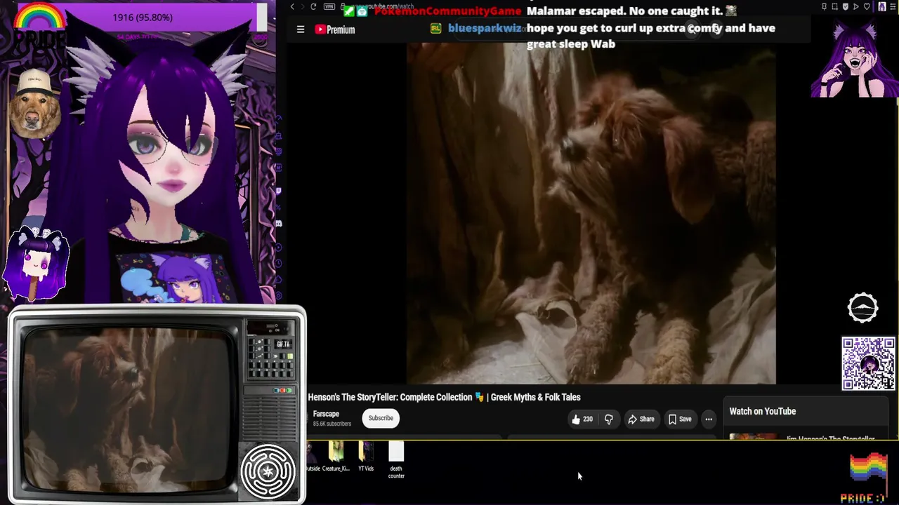Click the Discord icon in browser sidebar
Screen dimensions: 899x505
279,224
